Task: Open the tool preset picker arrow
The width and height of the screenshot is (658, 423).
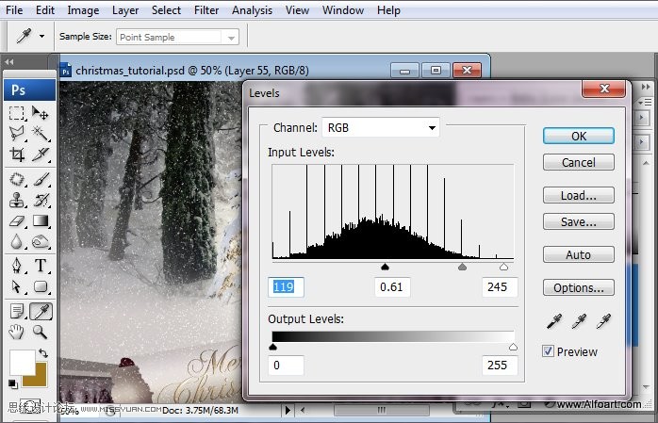Action: (x=41, y=37)
